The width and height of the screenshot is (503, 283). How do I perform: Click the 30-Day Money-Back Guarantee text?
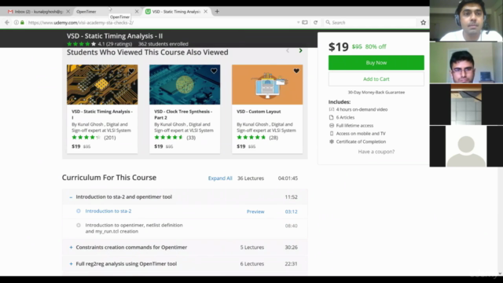[x=376, y=93]
